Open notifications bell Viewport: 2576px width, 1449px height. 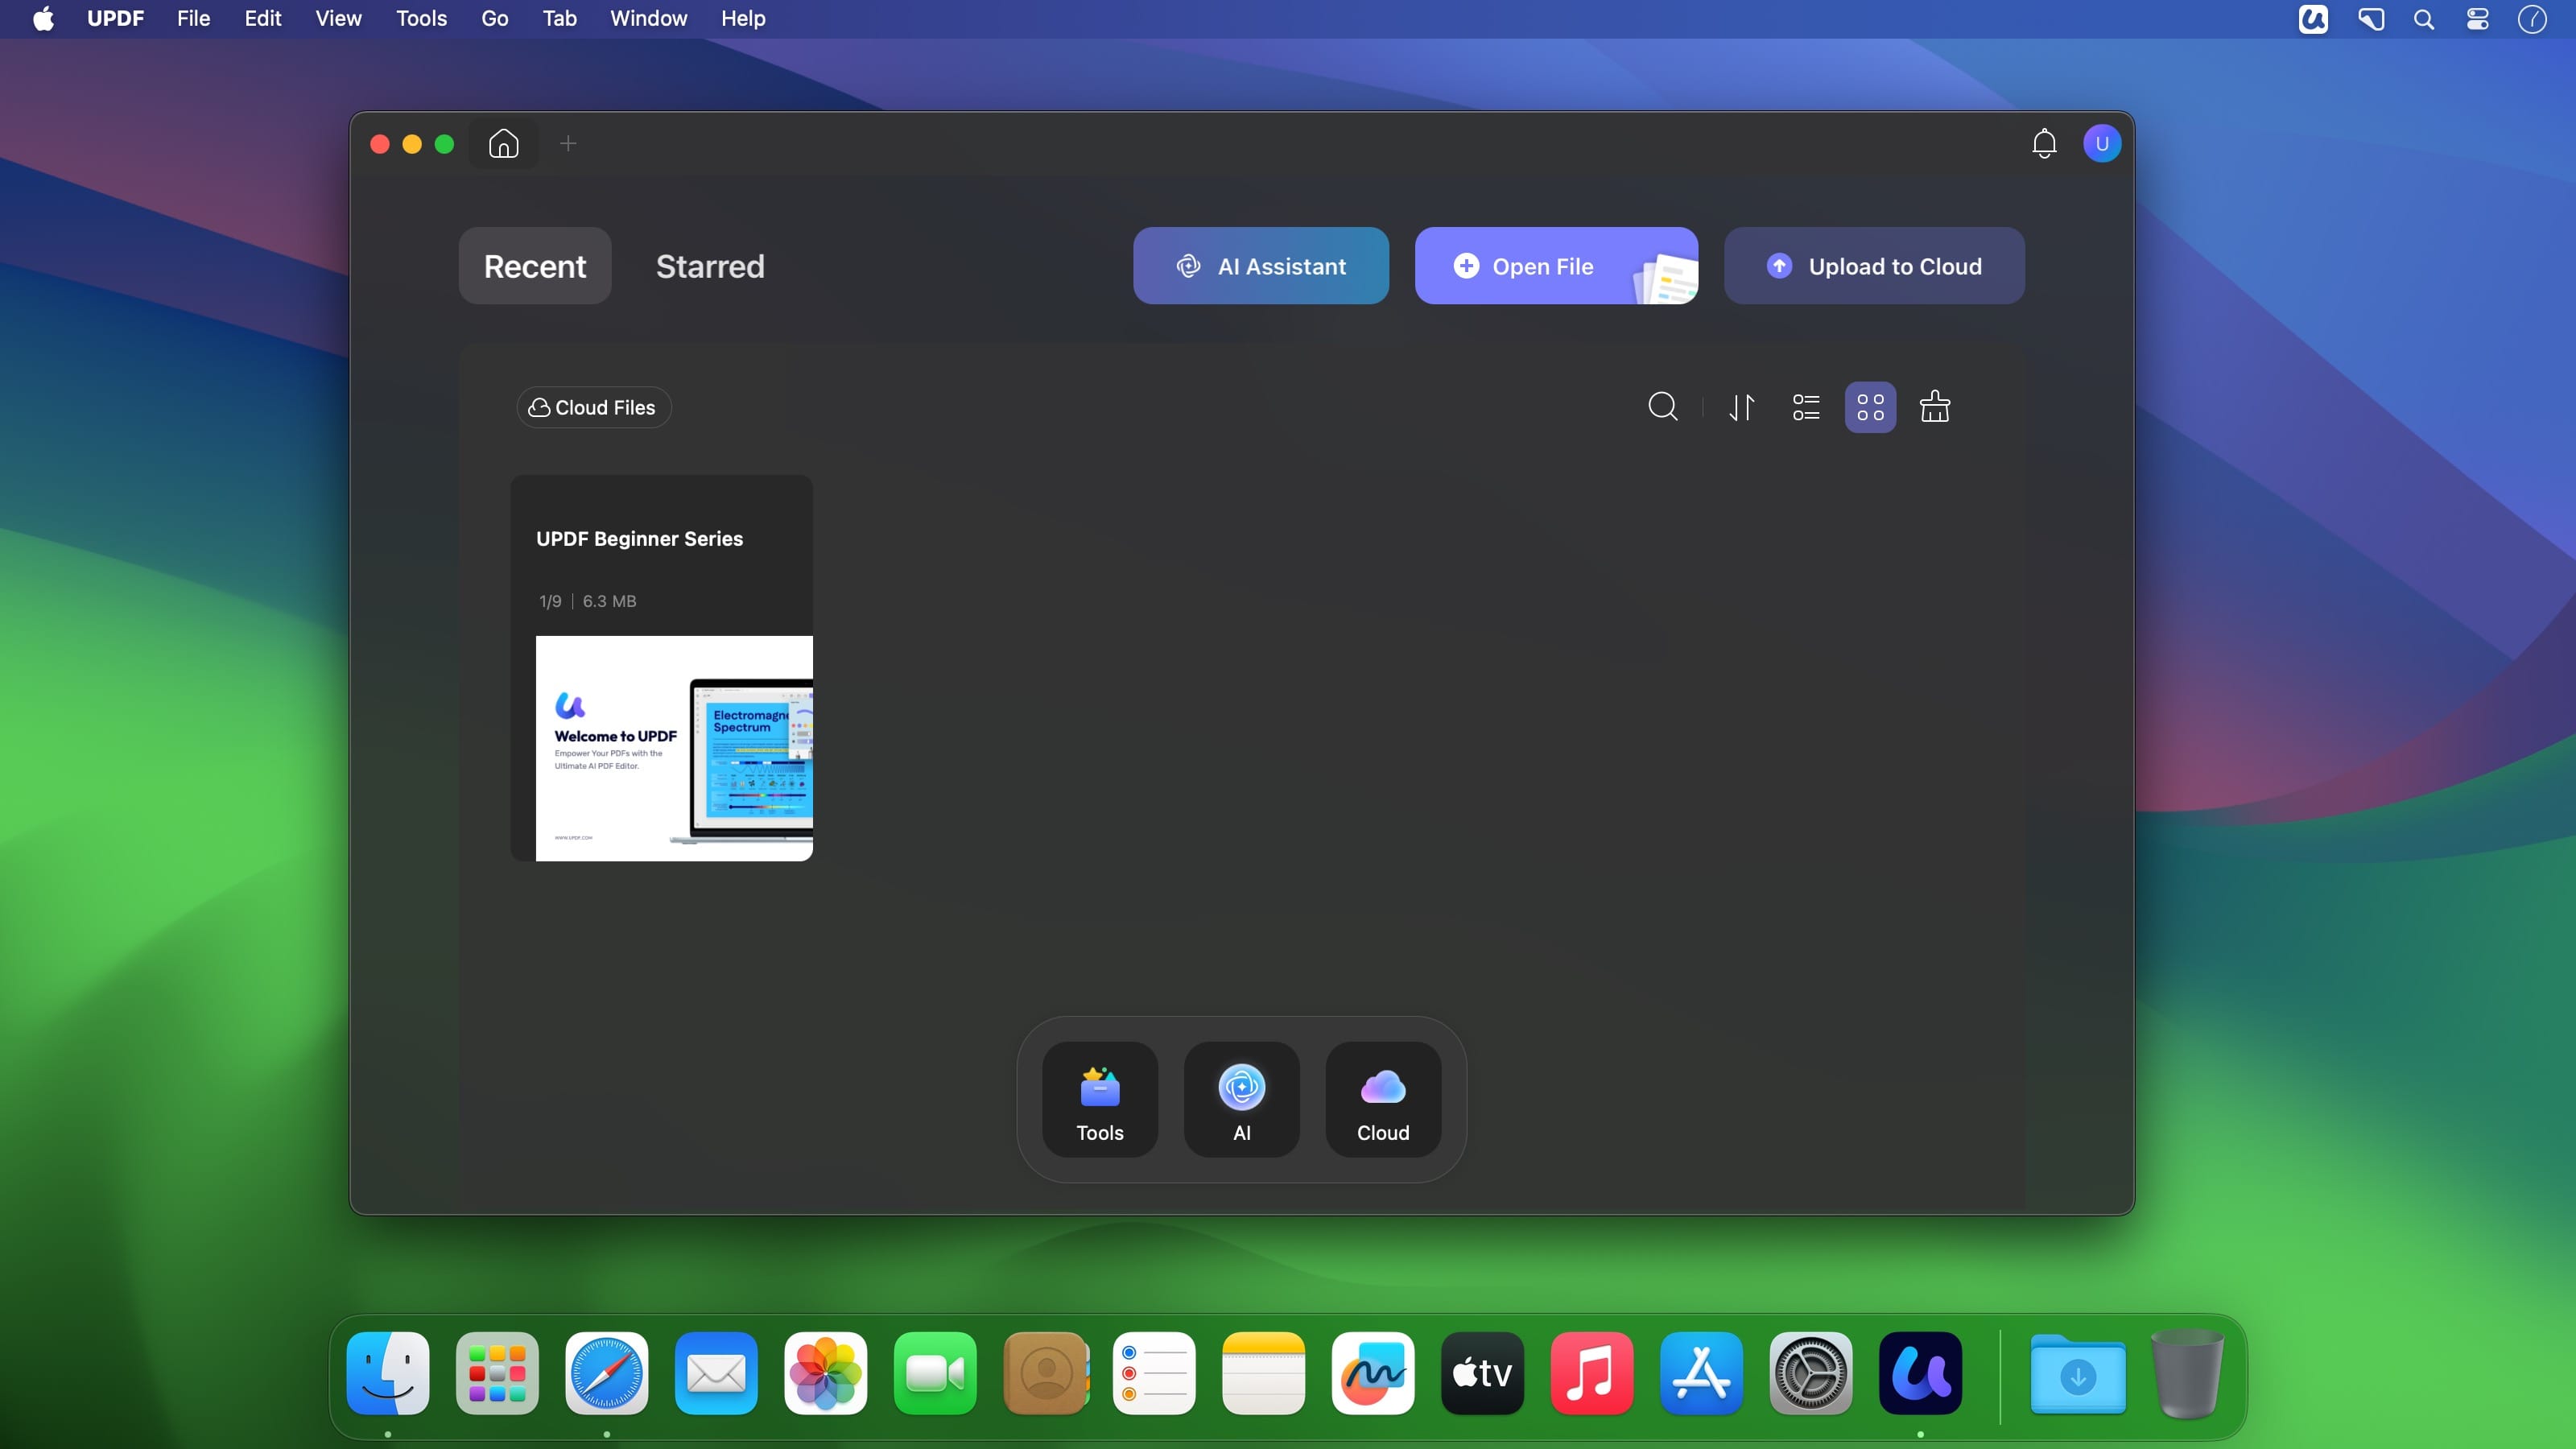click(2044, 144)
